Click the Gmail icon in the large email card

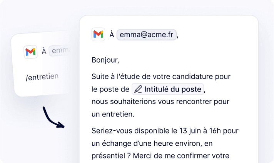click(x=98, y=34)
